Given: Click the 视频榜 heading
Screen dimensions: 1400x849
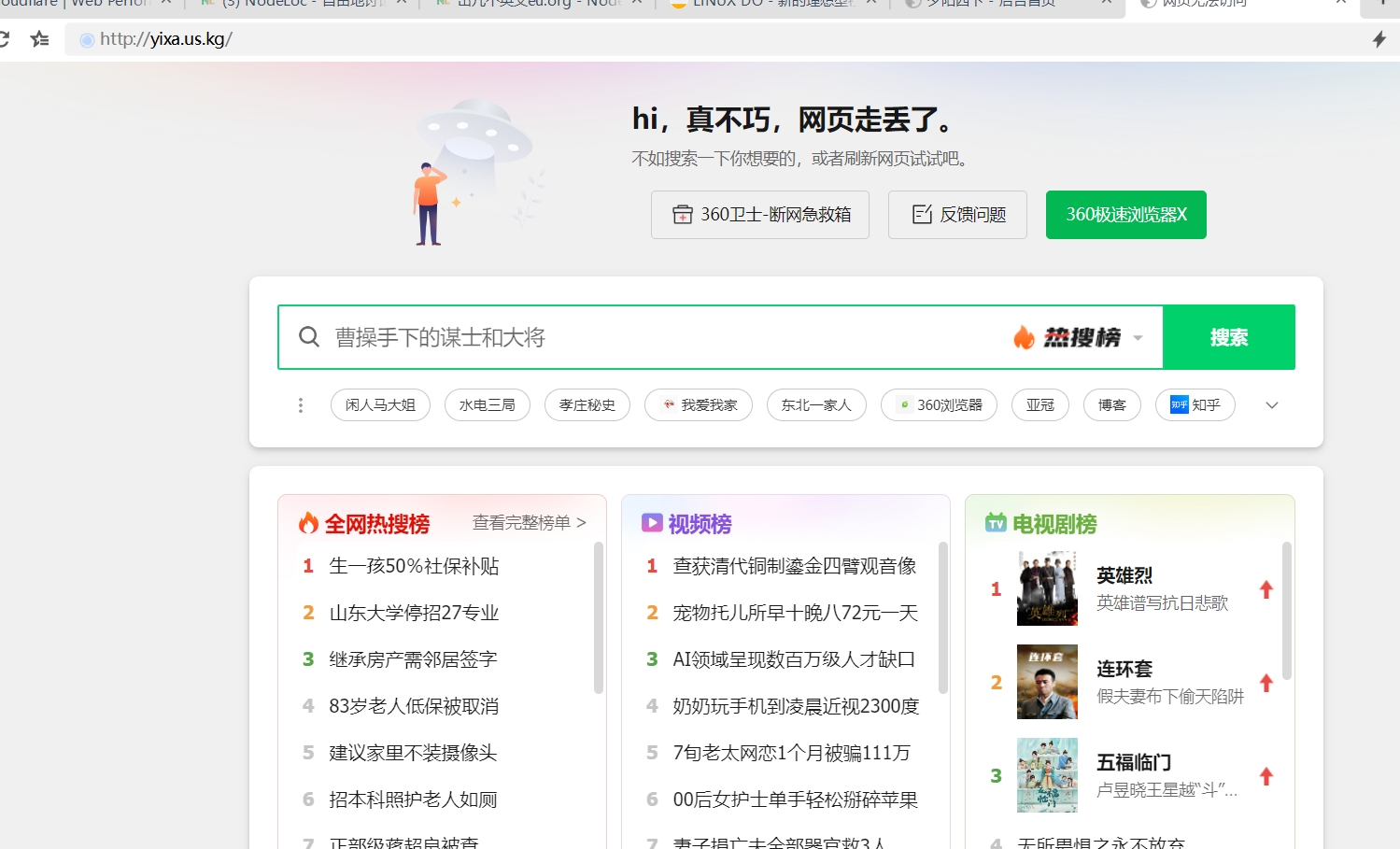Looking at the screenshot, I should [x=700, y=524].
